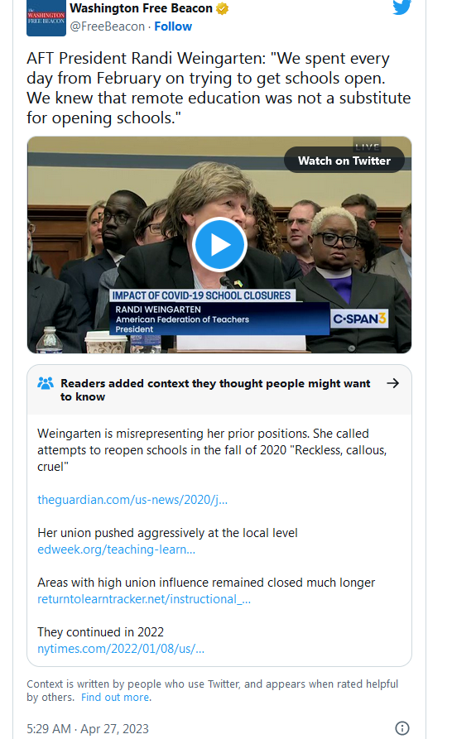Click the video thumbnail of Randi Weingarten
The height and width of the screenshot is (739, 452).
pos(219,245)
